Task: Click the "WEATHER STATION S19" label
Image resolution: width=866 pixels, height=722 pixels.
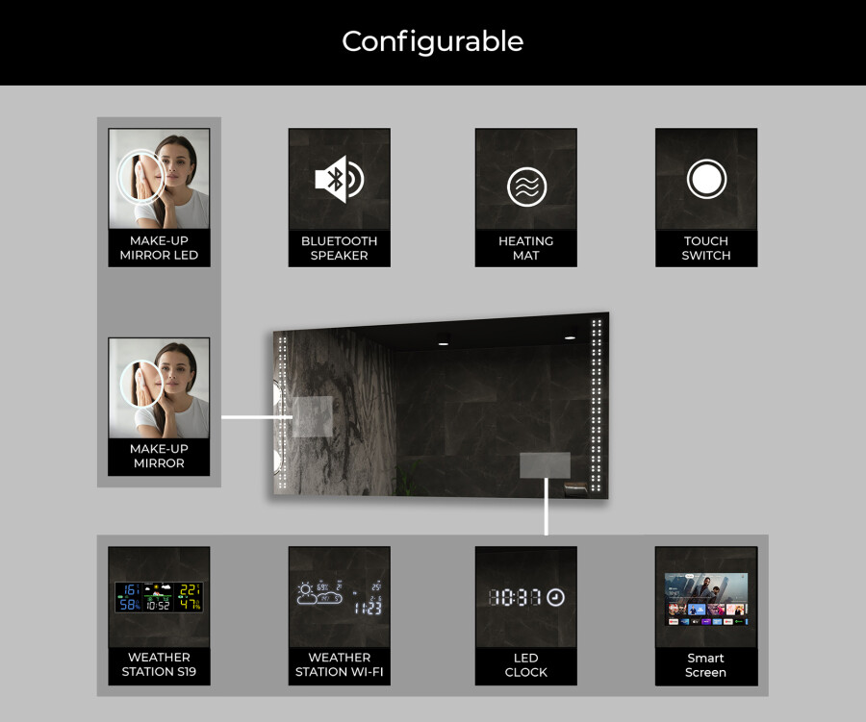Action: 159,665
